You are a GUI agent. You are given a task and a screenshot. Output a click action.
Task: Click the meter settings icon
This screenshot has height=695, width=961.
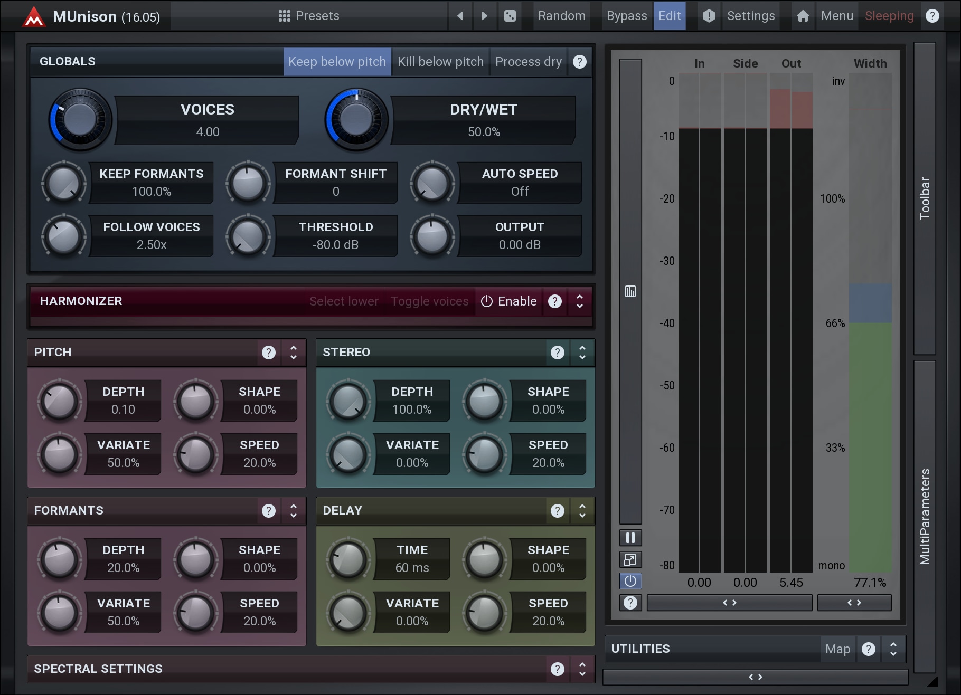(x=630, y=291)
